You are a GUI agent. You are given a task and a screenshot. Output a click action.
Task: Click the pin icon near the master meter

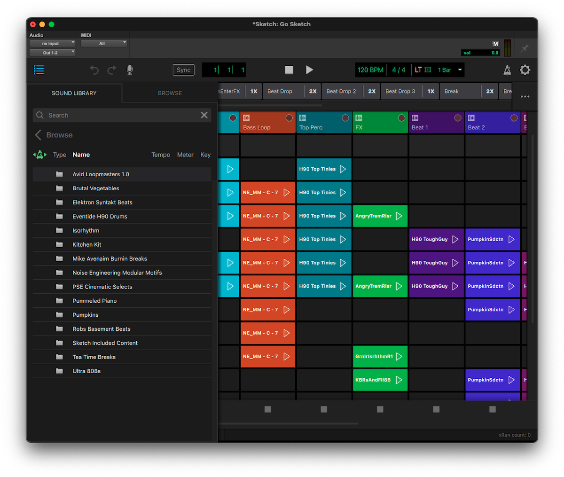point(525,48)
